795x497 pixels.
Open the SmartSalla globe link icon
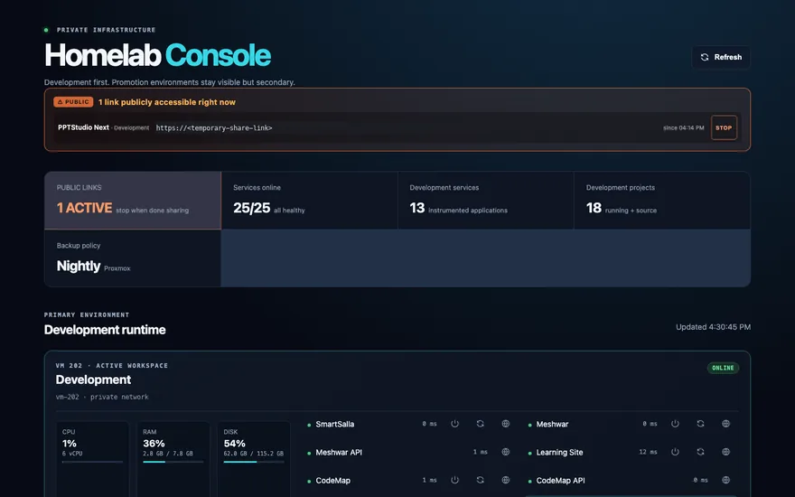point(506,424)
